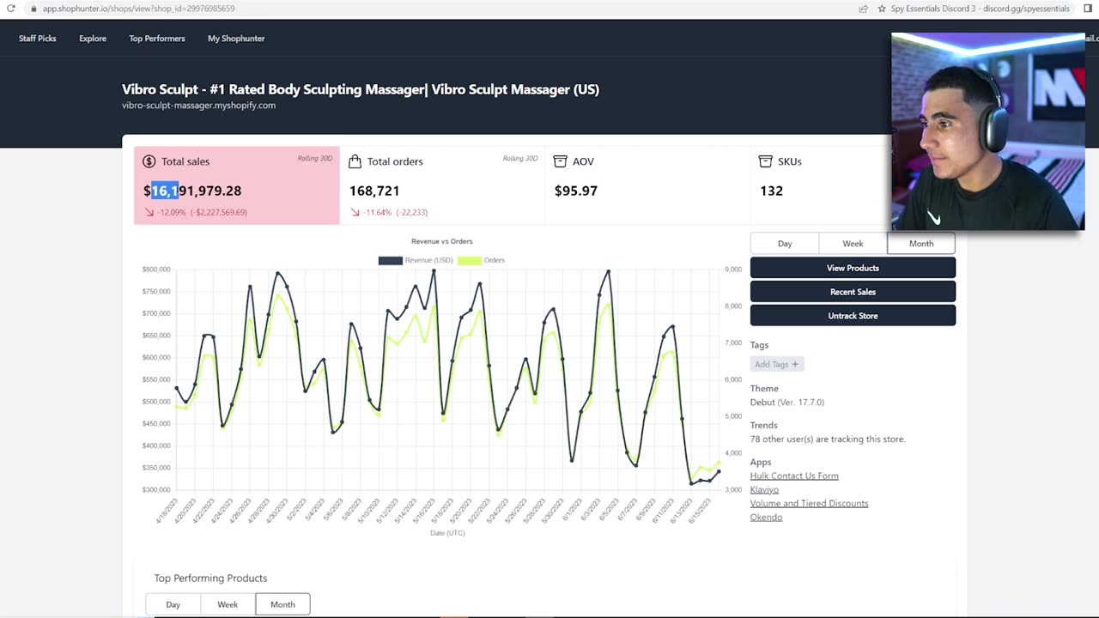Open the Hulk Contact Us Form link
Viewport: 1099px width, 618px height.
[794, 476]
